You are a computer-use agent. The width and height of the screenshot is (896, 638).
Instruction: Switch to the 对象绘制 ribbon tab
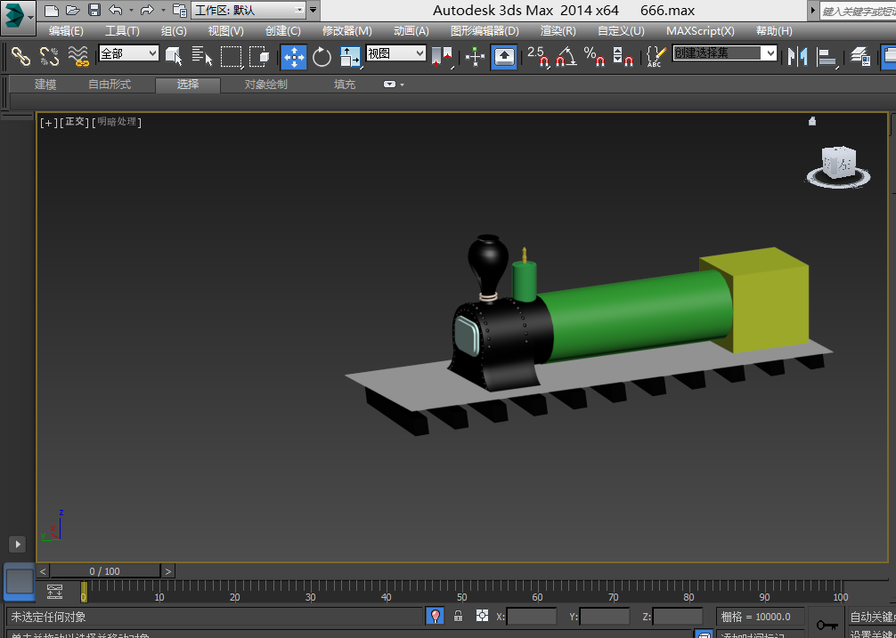click(265, 85)
